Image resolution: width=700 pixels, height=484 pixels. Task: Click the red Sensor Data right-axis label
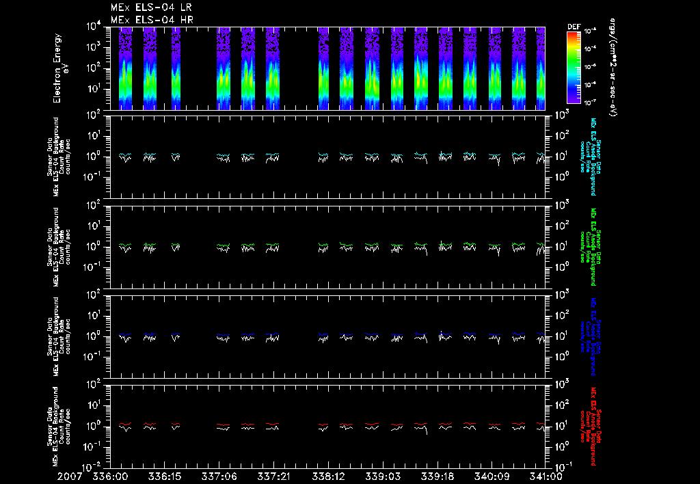tap(590, 427)
